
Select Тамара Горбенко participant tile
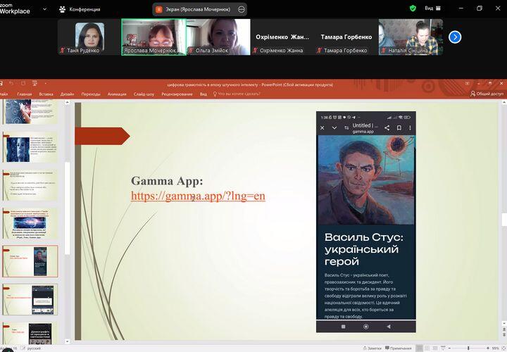tap(346, 37)
